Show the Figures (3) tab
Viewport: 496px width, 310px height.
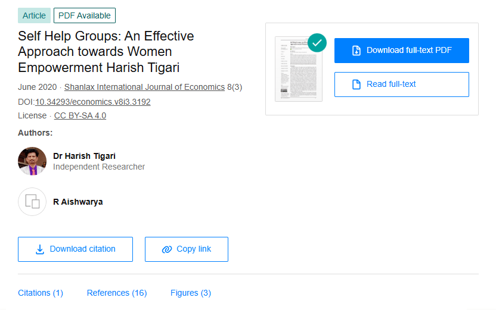coord(191,293)
